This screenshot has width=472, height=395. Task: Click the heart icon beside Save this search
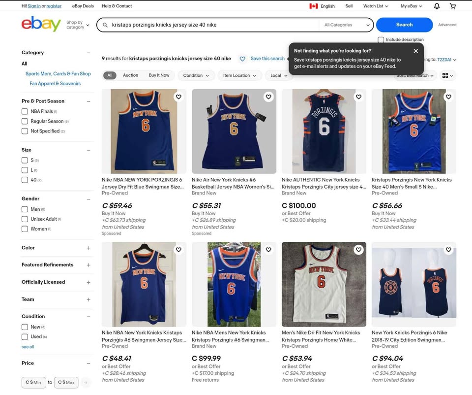242,59
